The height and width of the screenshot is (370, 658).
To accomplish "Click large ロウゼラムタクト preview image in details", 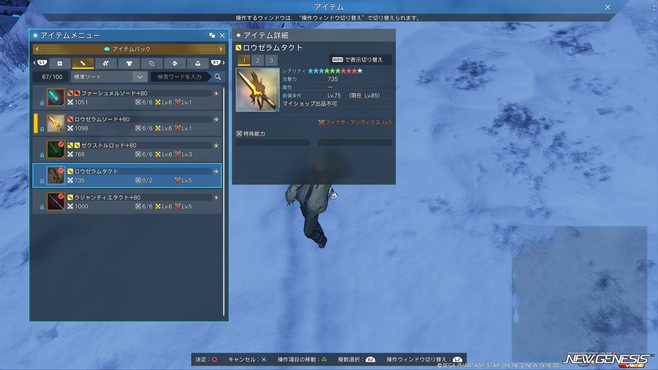I will (258, 90).
